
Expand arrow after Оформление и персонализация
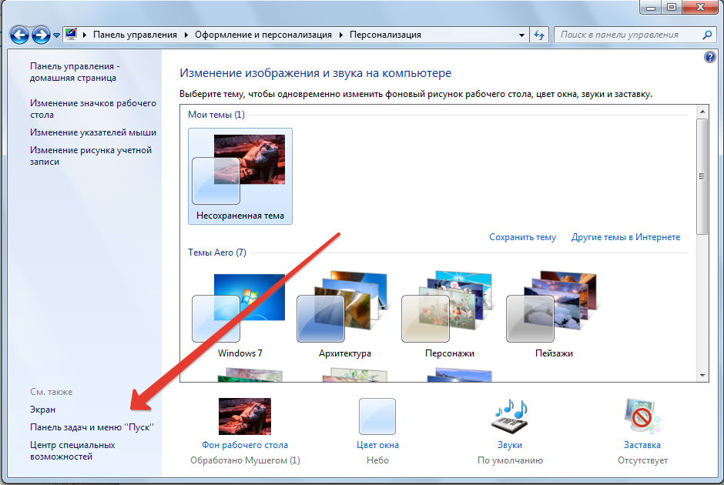pos(340,35)
